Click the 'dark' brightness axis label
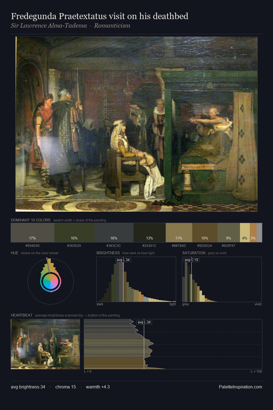The height and width of the screenshot is (410, 273). click(100, 304)
